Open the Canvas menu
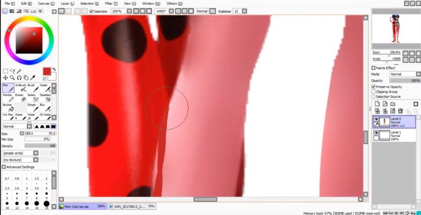 (x=46, y=4)
